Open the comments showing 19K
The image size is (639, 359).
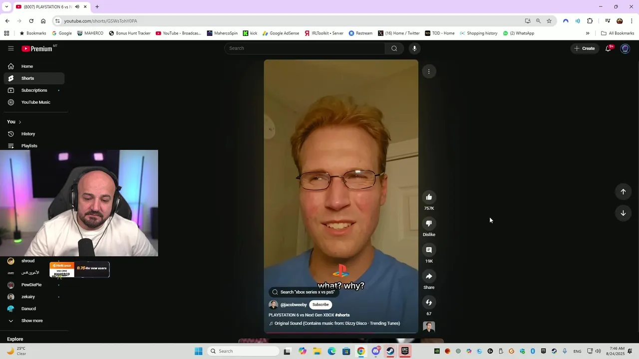coord(429,250)
